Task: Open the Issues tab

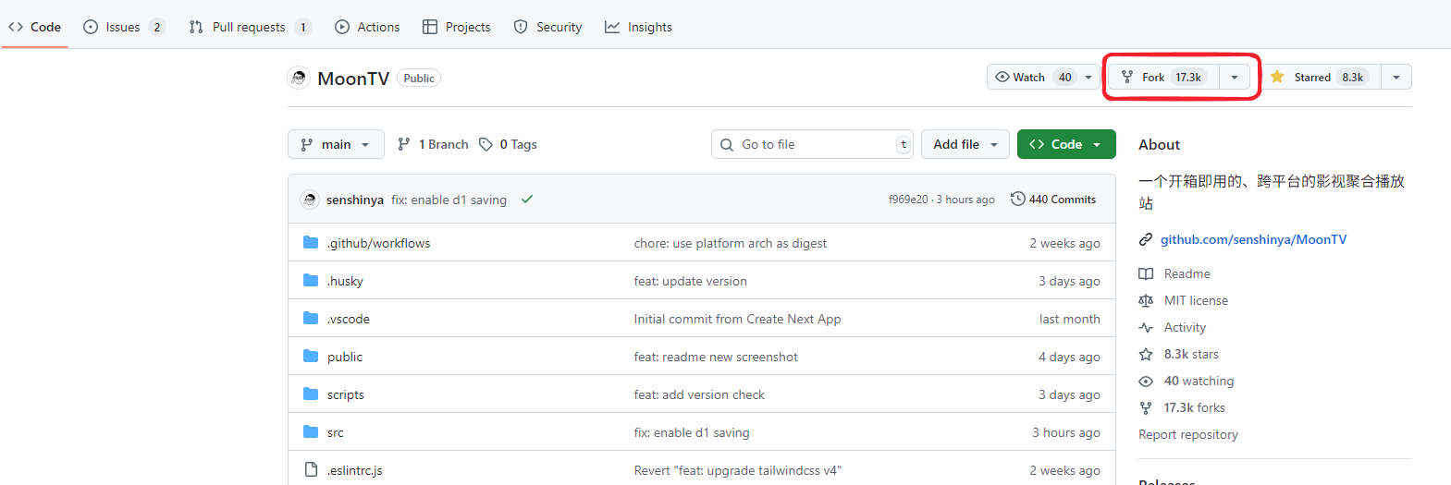Action: pyautogui.click(x=124, y=27)
